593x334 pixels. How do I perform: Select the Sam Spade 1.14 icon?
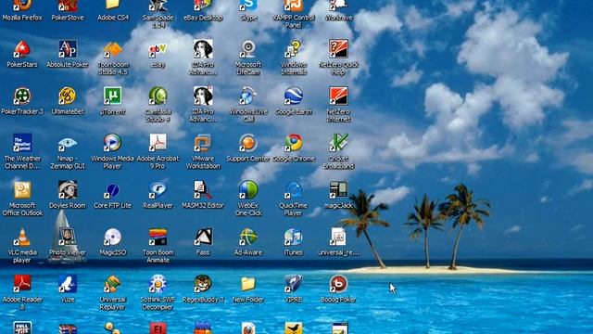pyautogui.click(x=158, y=6)
